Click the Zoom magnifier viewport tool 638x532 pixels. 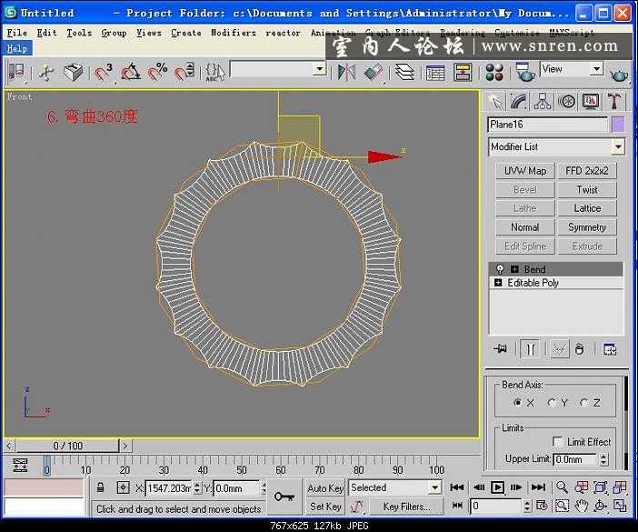coord(562,487)
